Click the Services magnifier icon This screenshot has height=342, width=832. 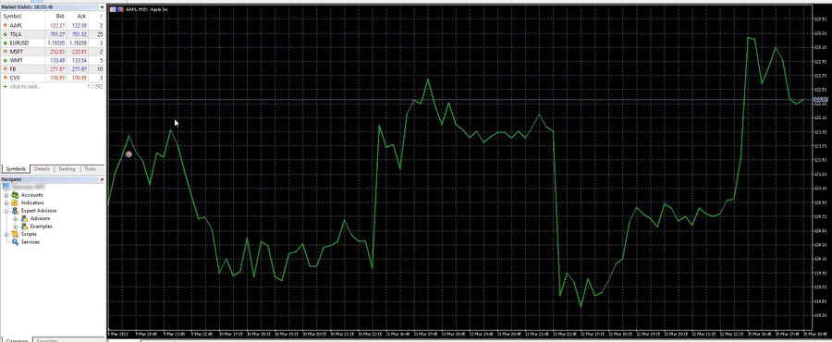(15, 242)
